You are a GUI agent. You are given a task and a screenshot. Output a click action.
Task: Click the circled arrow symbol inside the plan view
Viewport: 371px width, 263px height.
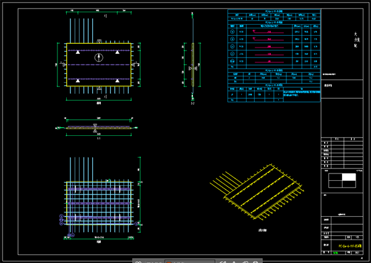99,57
